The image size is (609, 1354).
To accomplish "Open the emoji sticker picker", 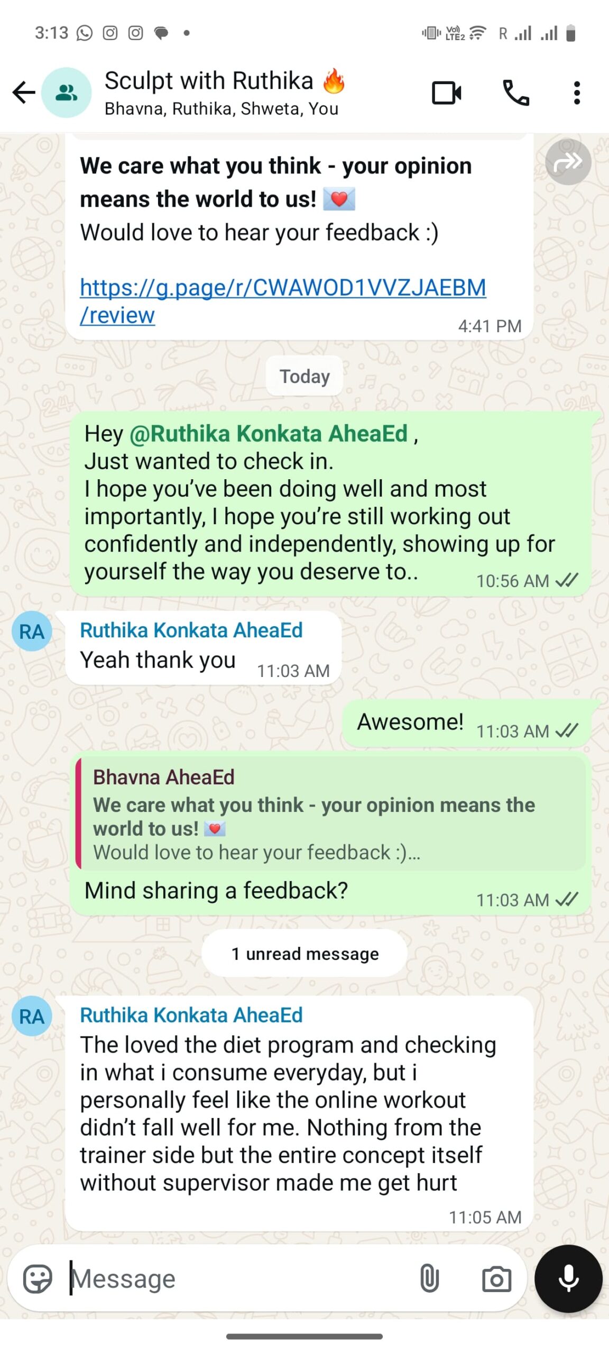I will coord(38,1278).
